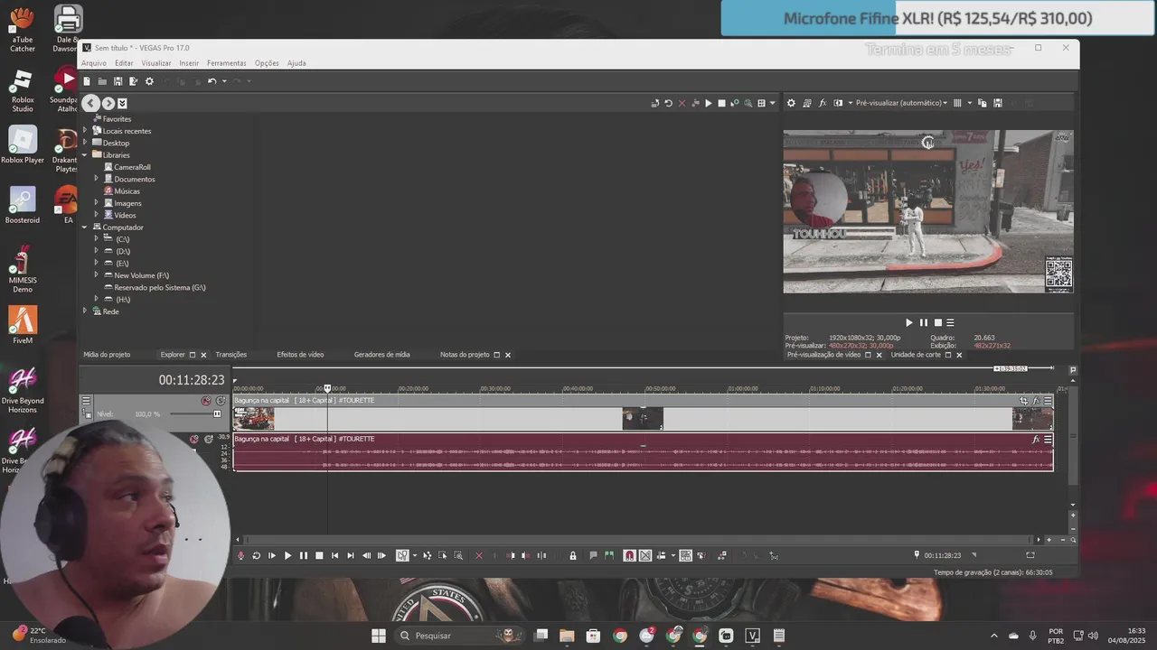Viewport: 1157px width, 650px height.
Task: Toggle the lock envelopes padlock icon
Action: coord(573,556)
